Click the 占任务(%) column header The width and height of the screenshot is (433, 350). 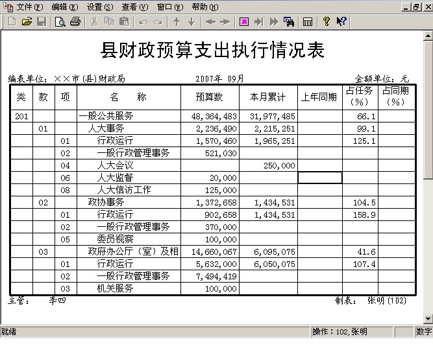pos(360,97)
